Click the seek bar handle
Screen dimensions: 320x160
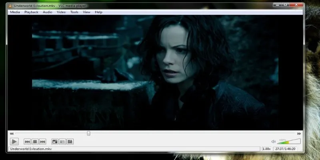88,133
